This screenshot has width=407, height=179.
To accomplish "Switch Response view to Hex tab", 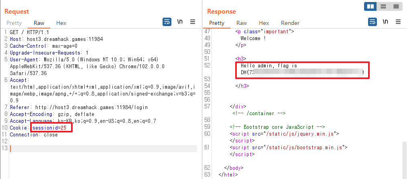I will (x=264, y=23).
